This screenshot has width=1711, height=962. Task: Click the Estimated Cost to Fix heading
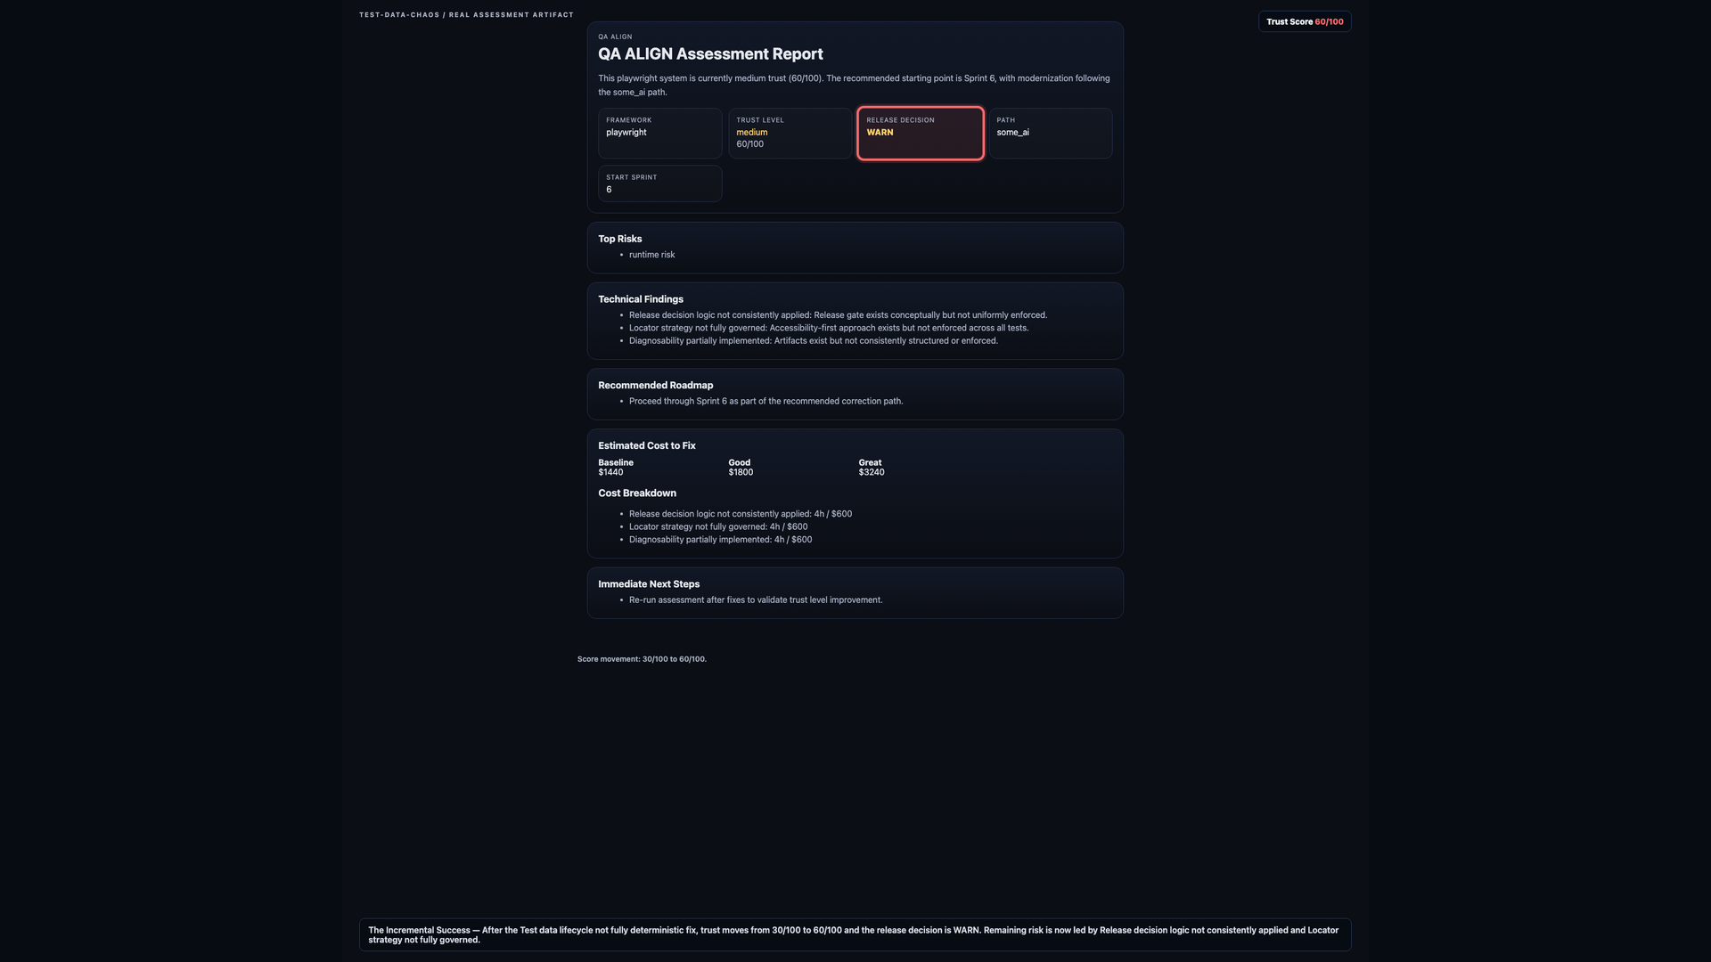point(647,446)
